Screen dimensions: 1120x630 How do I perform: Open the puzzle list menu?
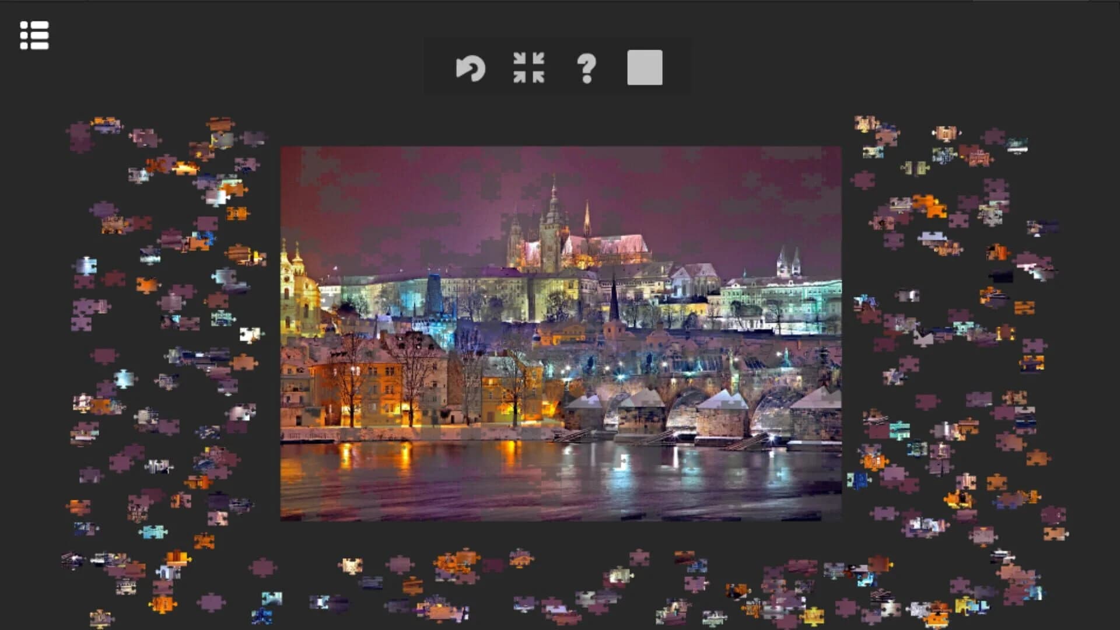click(35, 35)
